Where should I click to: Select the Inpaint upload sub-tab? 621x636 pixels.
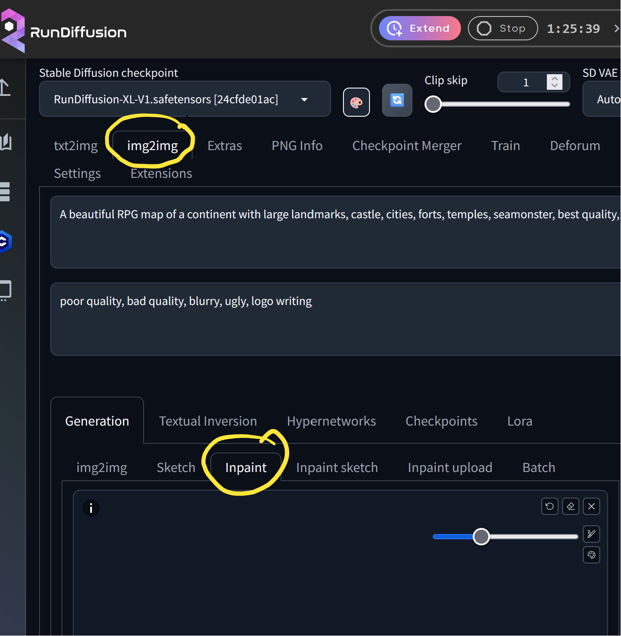pos(450,467)
